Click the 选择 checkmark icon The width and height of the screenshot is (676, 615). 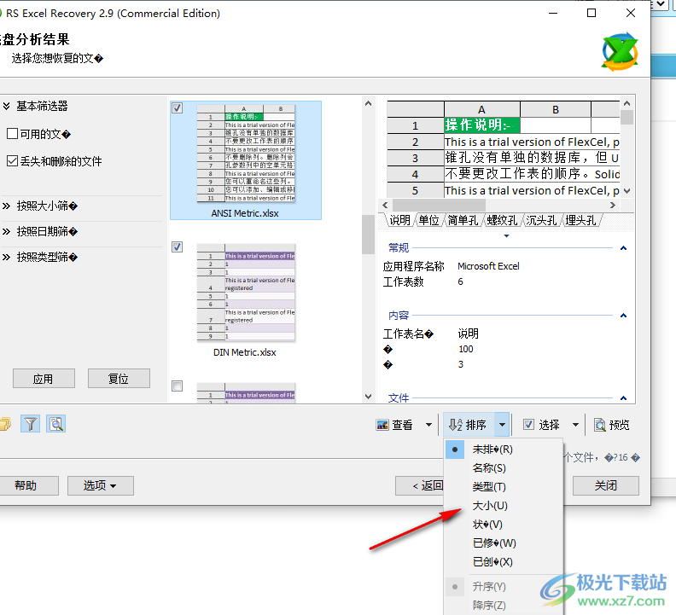coord(528,425)
